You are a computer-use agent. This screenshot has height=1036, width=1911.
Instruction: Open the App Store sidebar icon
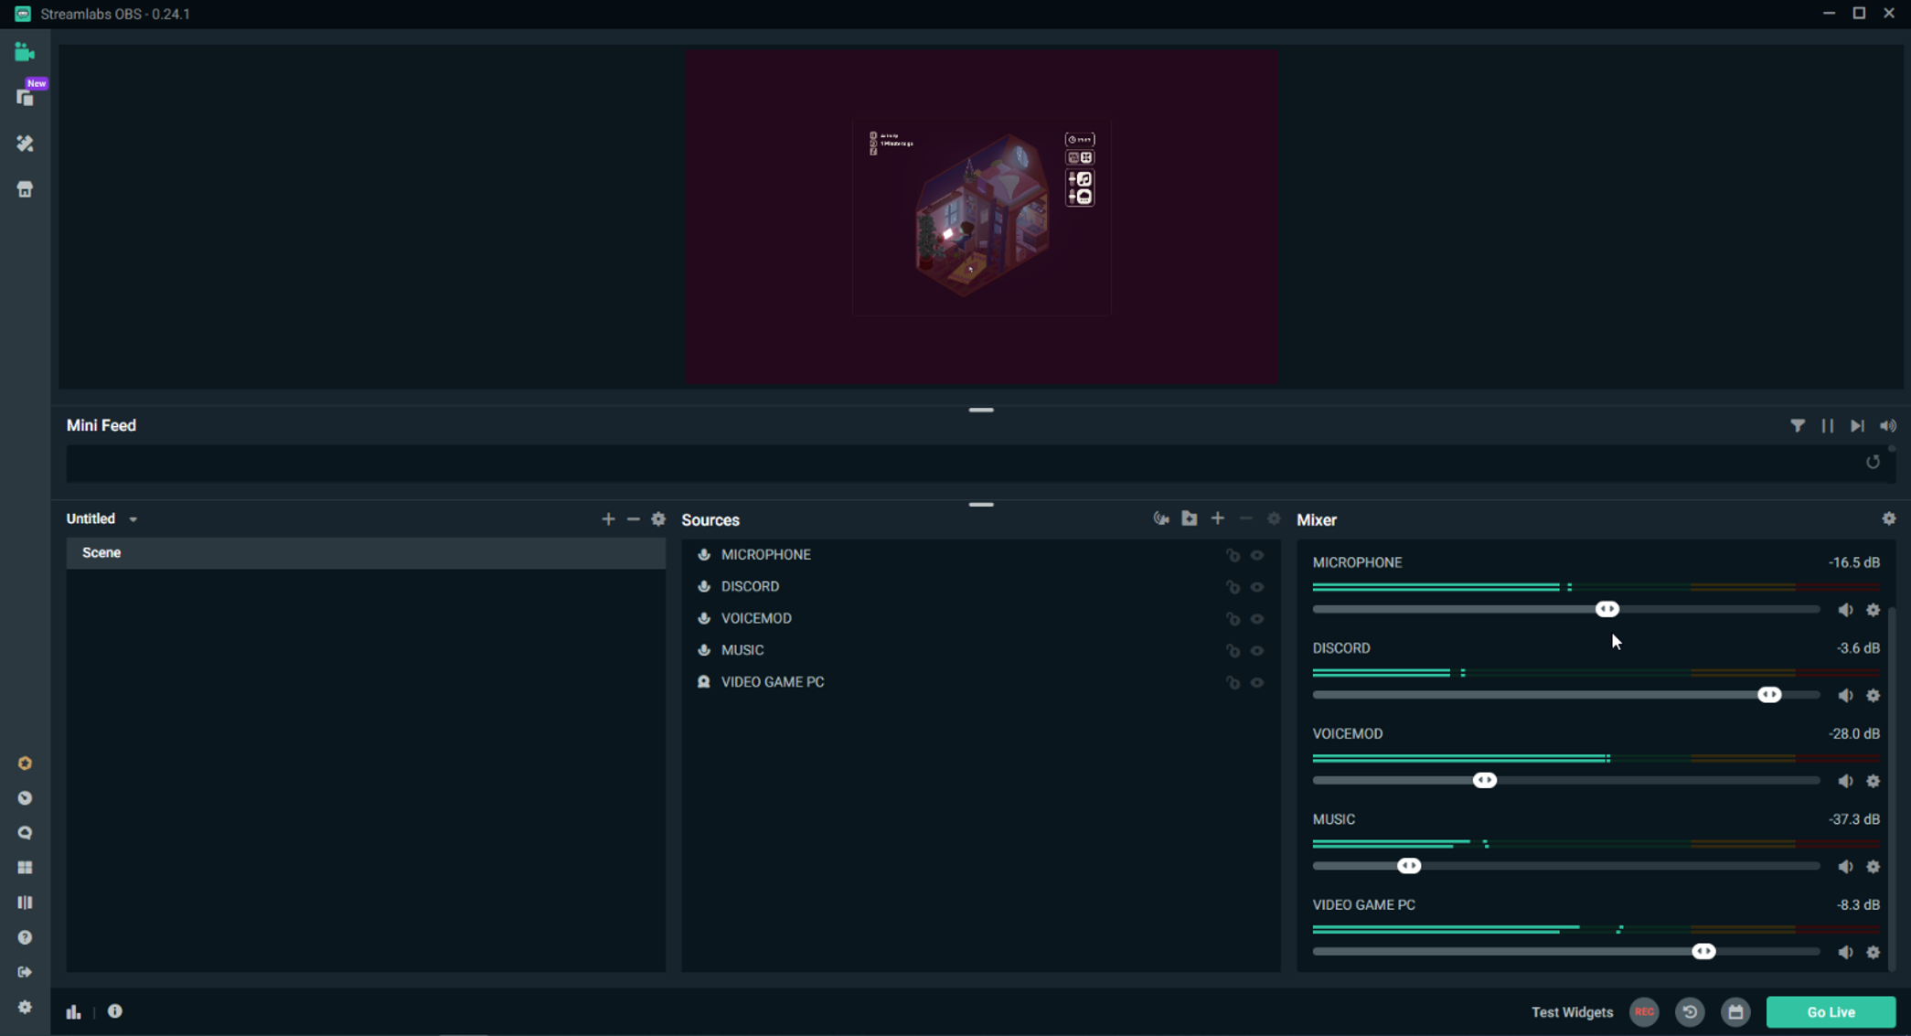[x=25, y=189]
